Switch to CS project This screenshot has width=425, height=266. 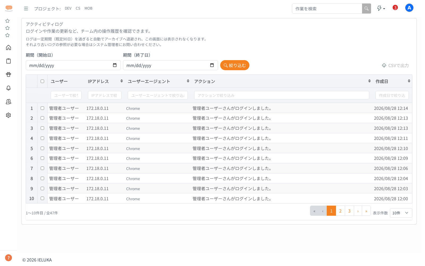point(78,8)
